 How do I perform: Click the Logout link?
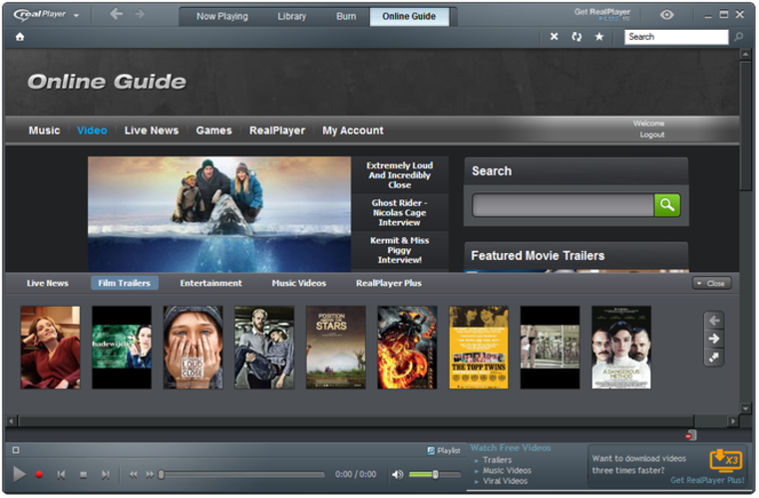coord(652,134)
